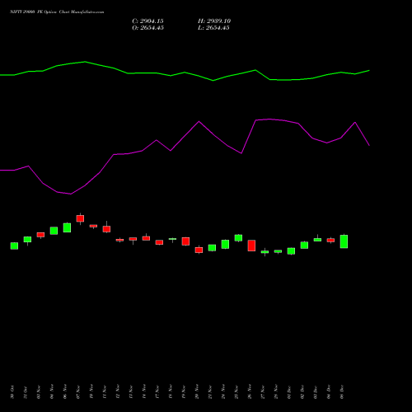Click the '31 Oct' date label on axis
The image size is (412, 412).
26,392
